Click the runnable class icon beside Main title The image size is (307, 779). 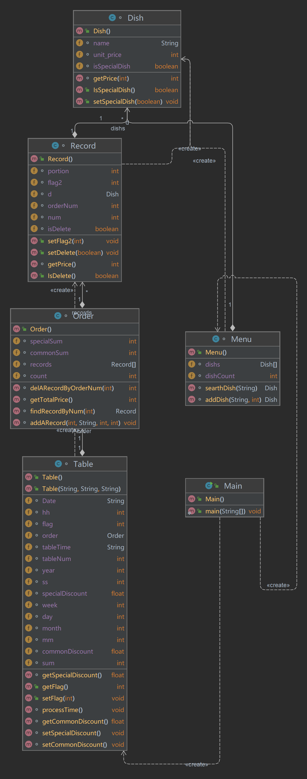coord(209,485)
